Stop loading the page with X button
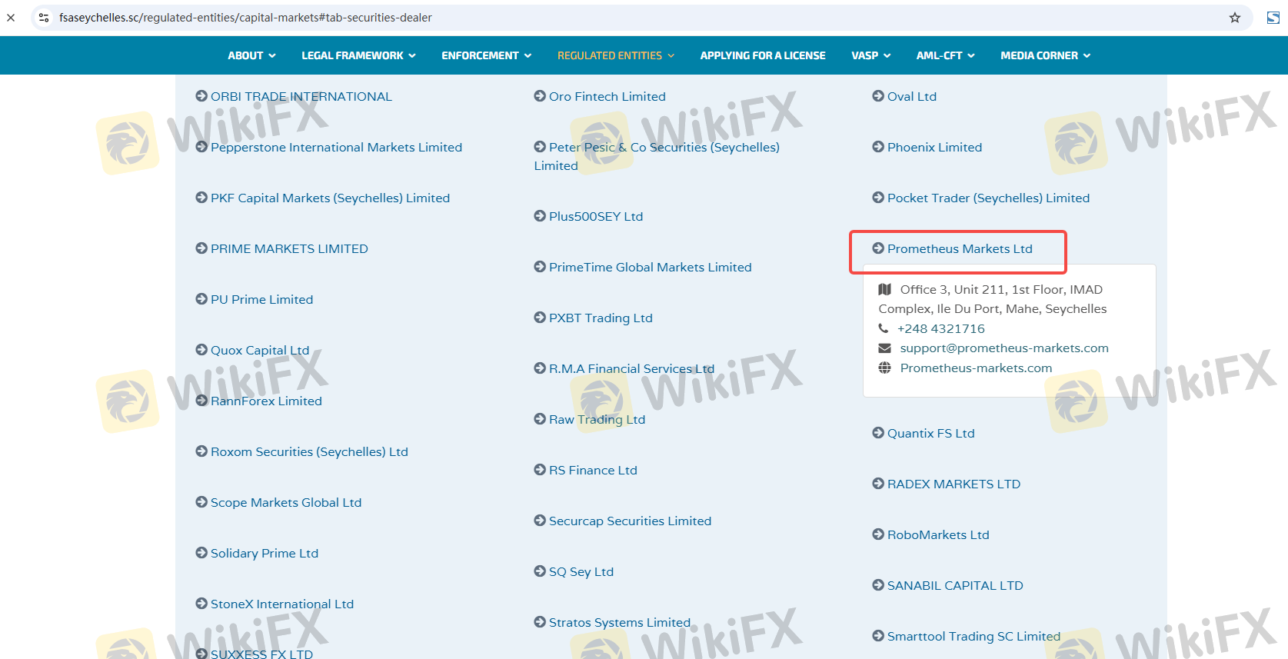The height and width of the screenshot is (659, 1288). [x=11, y=18]
